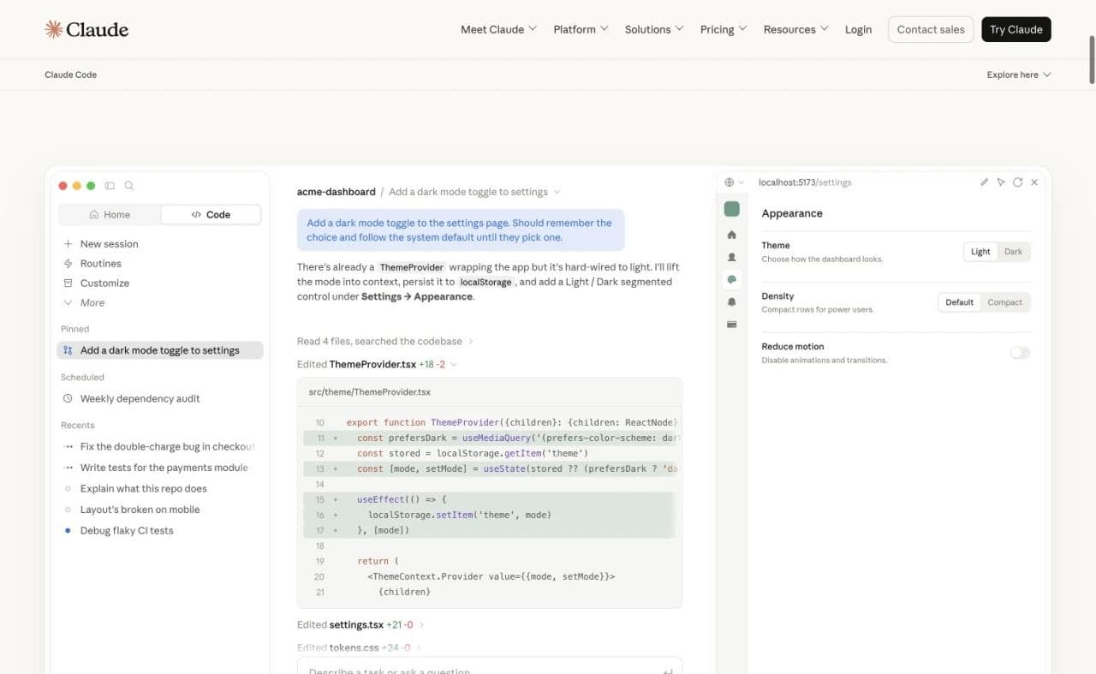Open the dashboard appearance palette icon

731,279
